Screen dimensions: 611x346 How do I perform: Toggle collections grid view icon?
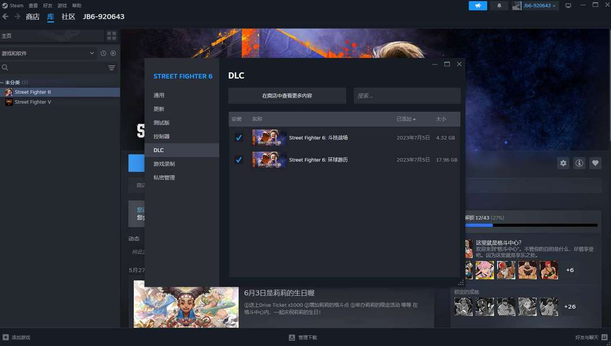pos(111,36)
